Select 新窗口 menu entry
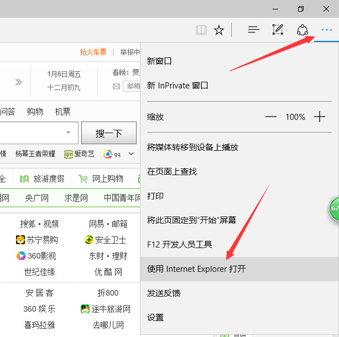The height and width of the screenshot is (337, 339). pos(239,61)
